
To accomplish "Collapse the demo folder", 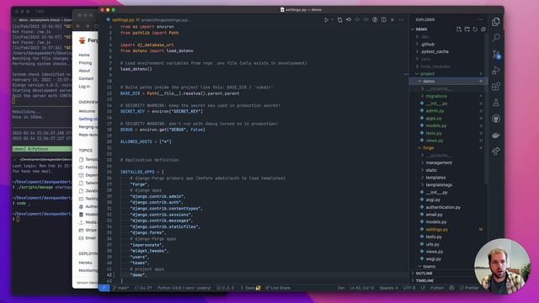I will (447, 82).
